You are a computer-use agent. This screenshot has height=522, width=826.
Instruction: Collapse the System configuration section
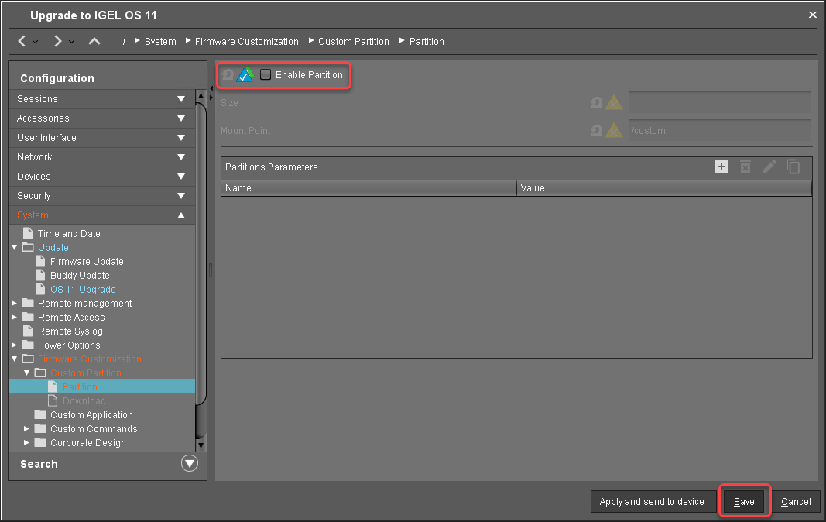pyautogui.click(x=181, y=215)
